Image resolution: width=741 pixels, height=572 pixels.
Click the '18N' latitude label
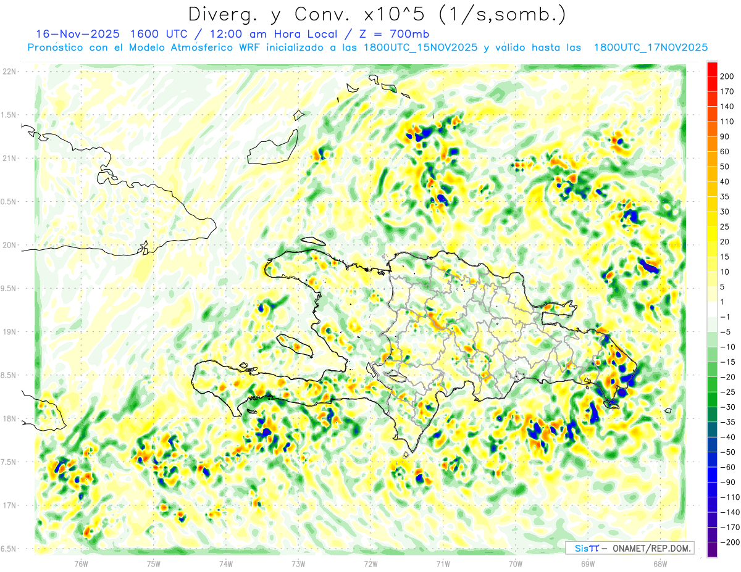point(9,418)
